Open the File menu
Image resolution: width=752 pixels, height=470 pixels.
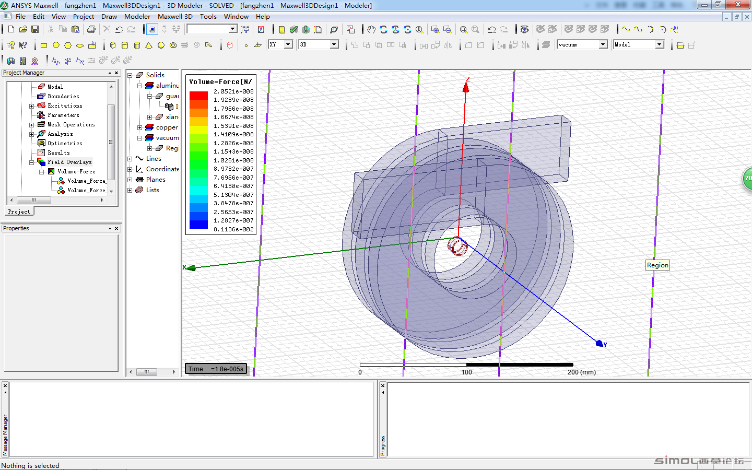pyautogui.click(x=21, y=16)
